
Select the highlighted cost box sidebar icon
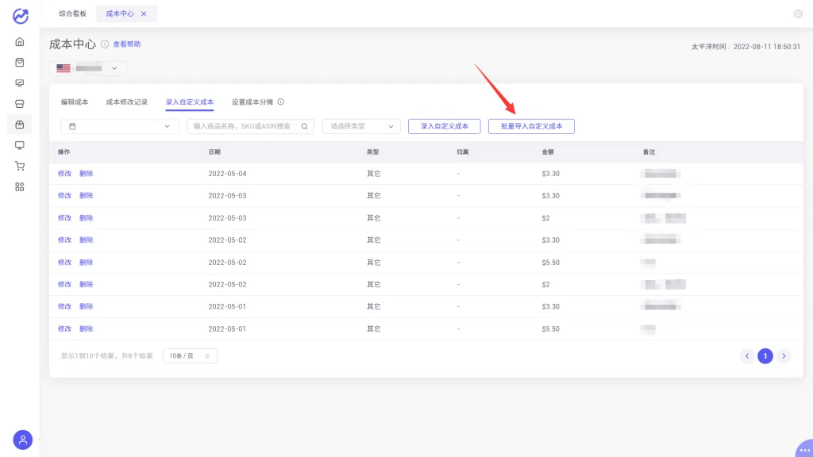pyautogui.click(x=20, y=125)
